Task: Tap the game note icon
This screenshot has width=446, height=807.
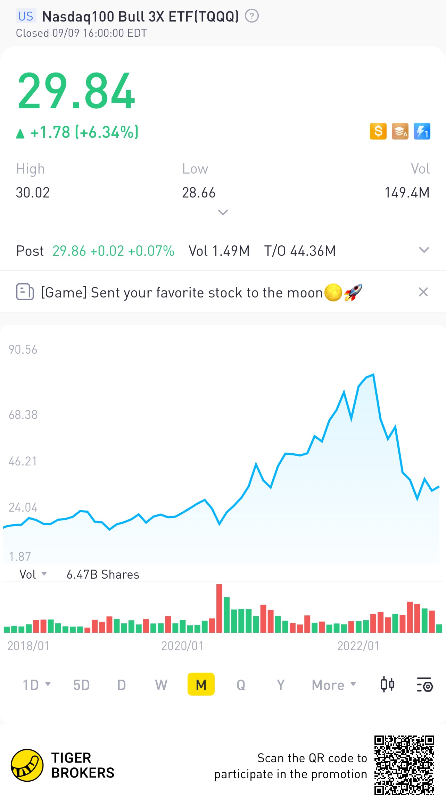Action: pos(25,292)
